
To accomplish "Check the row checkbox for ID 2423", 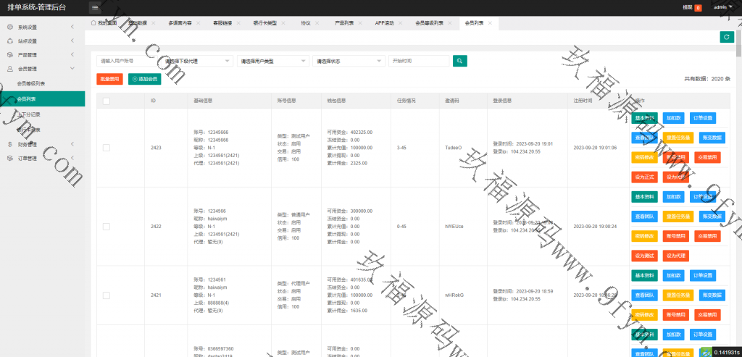I will pos(107,148).
